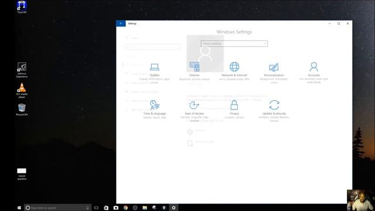The height and width of the screenshot is (211, 375).
Task: Select the TinyCAD desktop shortcut
Action: [x=22, y=7]
